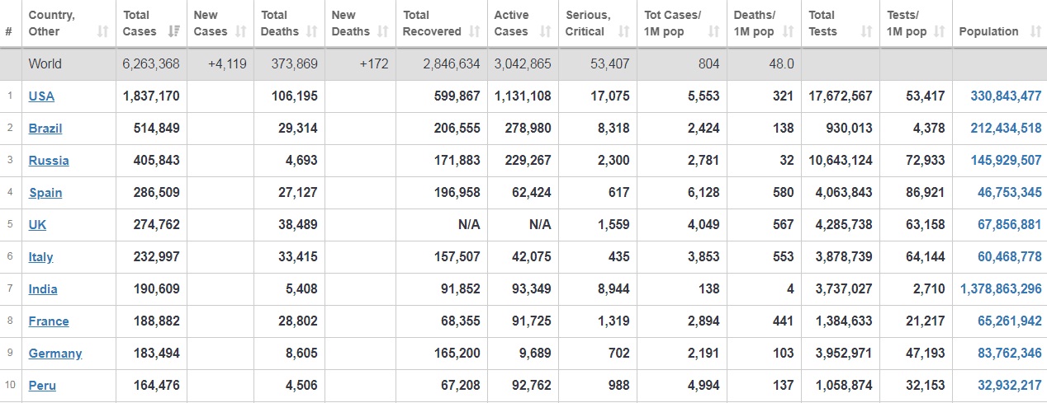Open the USA country link

(x=41, y=96)
